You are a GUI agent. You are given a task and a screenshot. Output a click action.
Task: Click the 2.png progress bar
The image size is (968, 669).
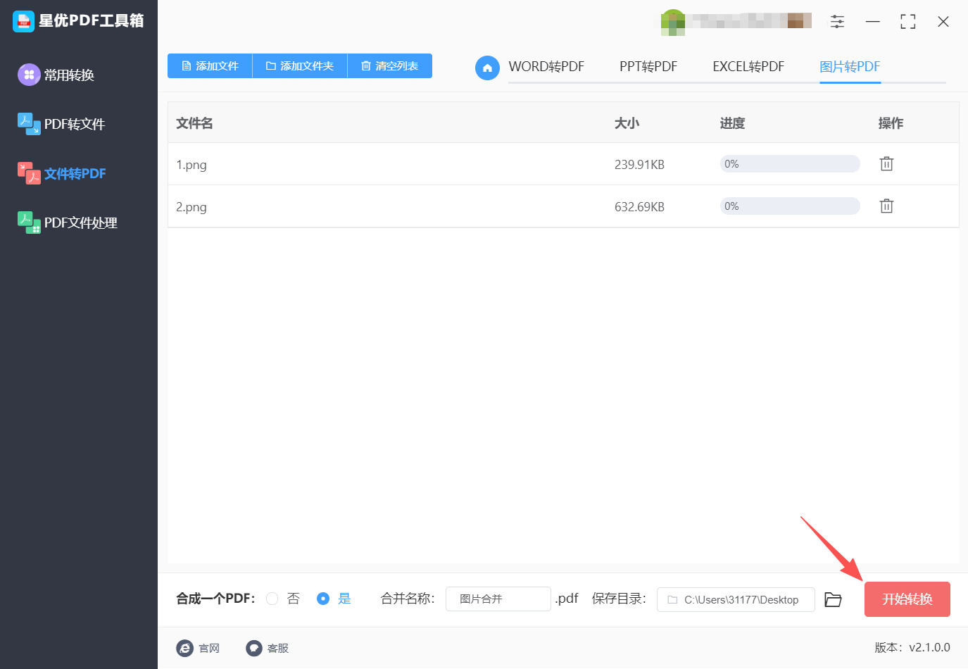790,206
